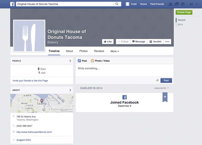The height and width of the screenshot is (145, 202).
Task: Click the star highlight ribbon icon
Action: 165,97
